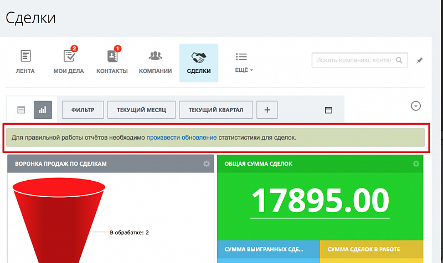
Task: Click the Общая сумма сделок header title
Action: pos(258,164)
